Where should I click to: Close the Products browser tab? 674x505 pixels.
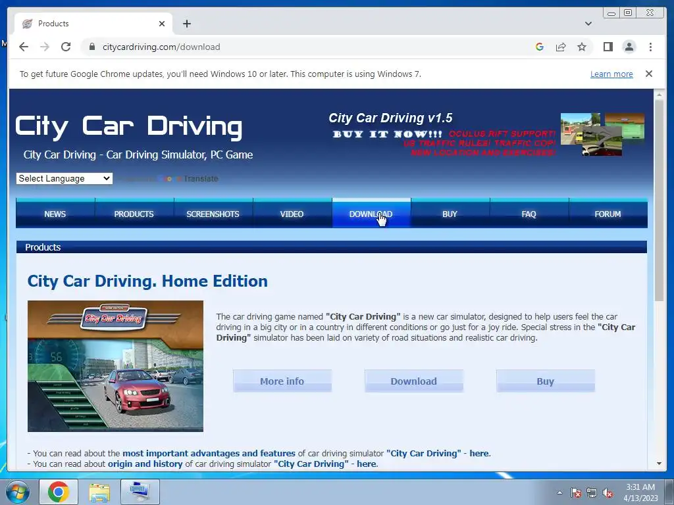[162, 24]
